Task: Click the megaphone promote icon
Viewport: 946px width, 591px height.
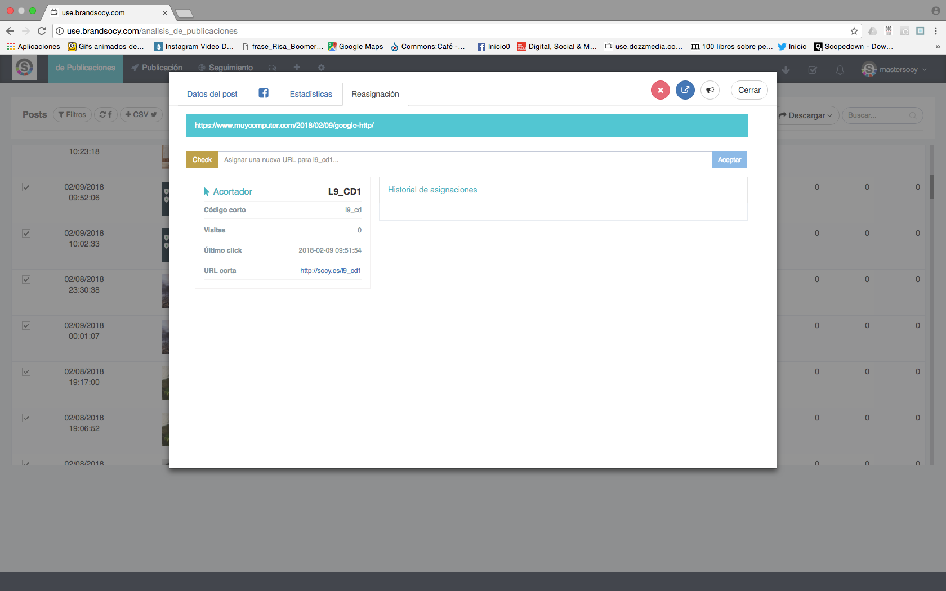Action: coord(710,90)
